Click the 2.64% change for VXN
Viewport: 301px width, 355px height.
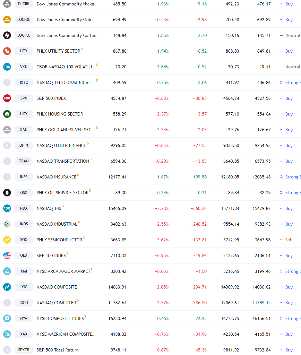pyautogui.click(x=163, y=67)
